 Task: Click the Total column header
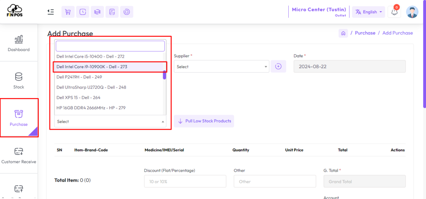[343, 150]
